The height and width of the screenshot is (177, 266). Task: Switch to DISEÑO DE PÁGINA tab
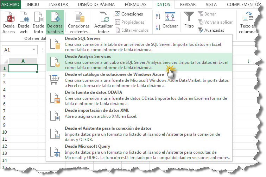click(96, 5)
